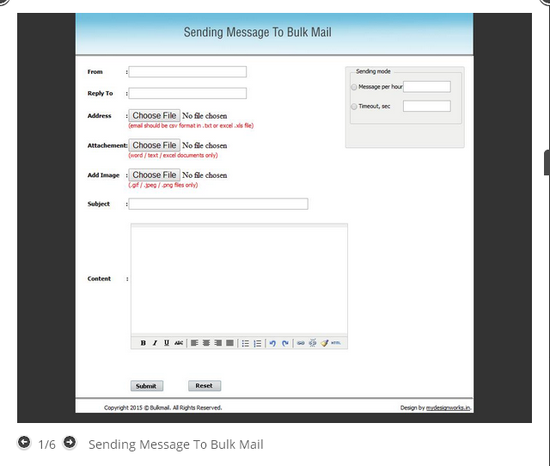Toggle bold formatting in the content editor
Screen dimensions: 550x466
tap(144, 343)
